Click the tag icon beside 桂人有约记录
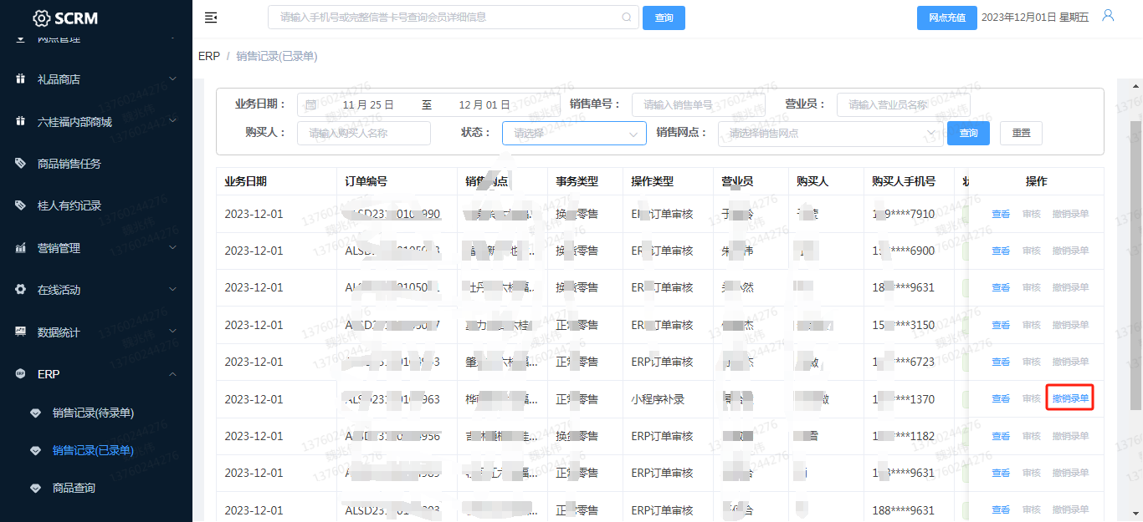Image resolution: width=1143 pixels, height=522 pixels. (x=20, y=205)
